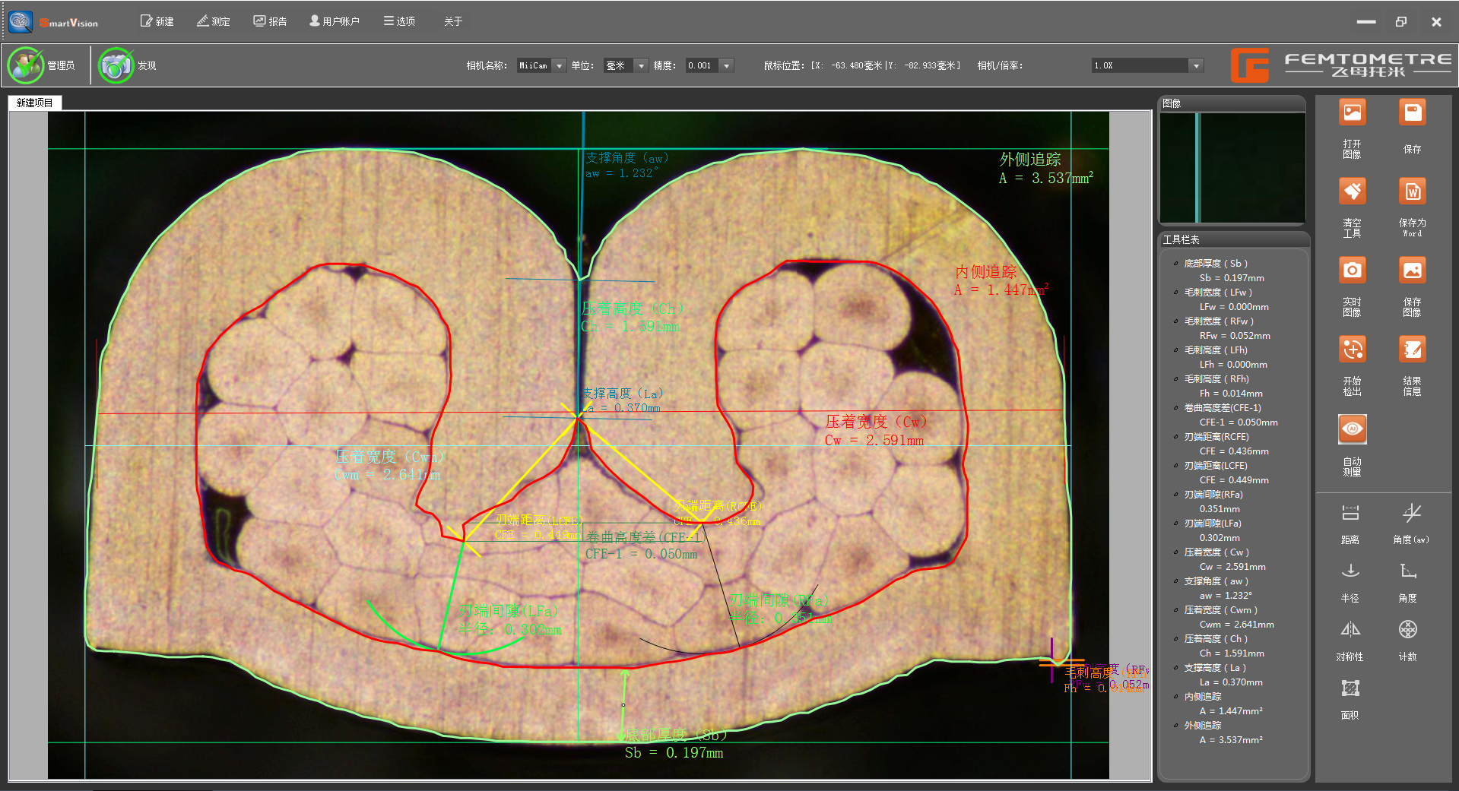Select 底部厚度 (Sb) in the tool list
Image resolution: width=1459 pixels, height=791 pixels.
pyautogui.click(x=1215, y=264)
